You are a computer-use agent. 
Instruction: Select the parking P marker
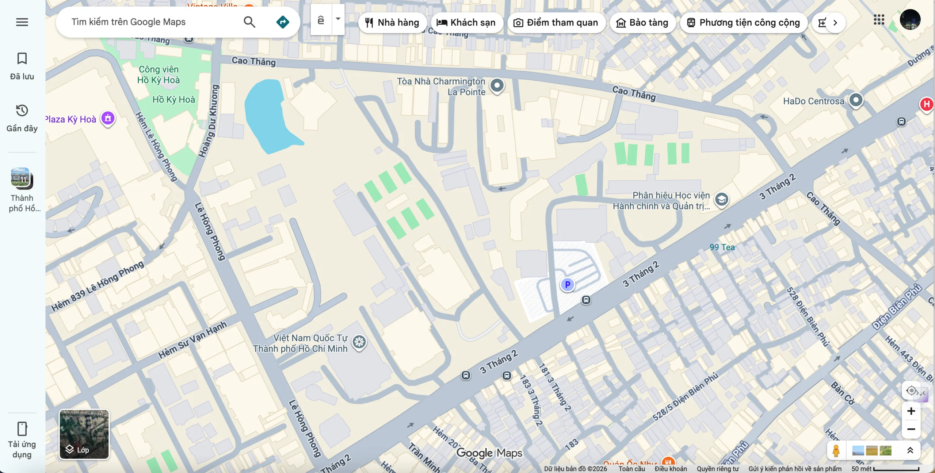(x=567, y=285)
